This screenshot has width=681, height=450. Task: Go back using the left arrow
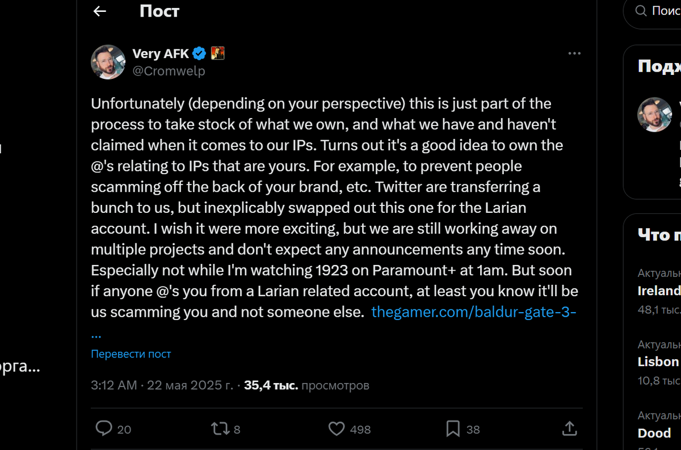pyautogui.click(x=100, y=11)
